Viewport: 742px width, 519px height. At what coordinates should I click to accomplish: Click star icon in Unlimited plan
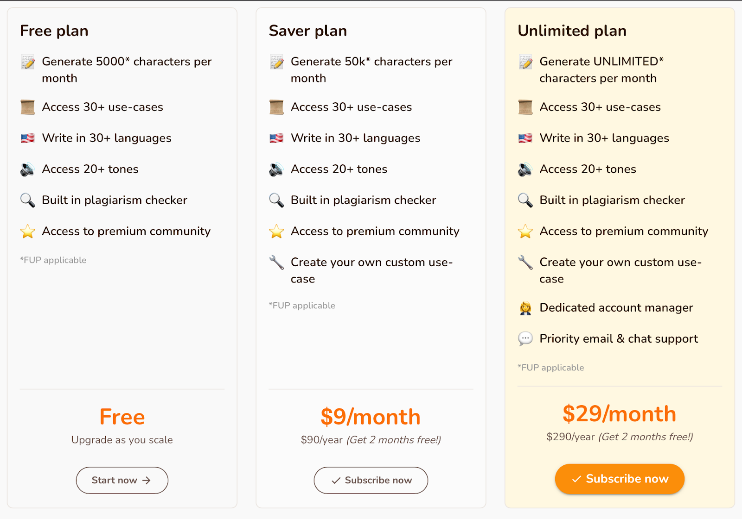(x=525, y=231)
